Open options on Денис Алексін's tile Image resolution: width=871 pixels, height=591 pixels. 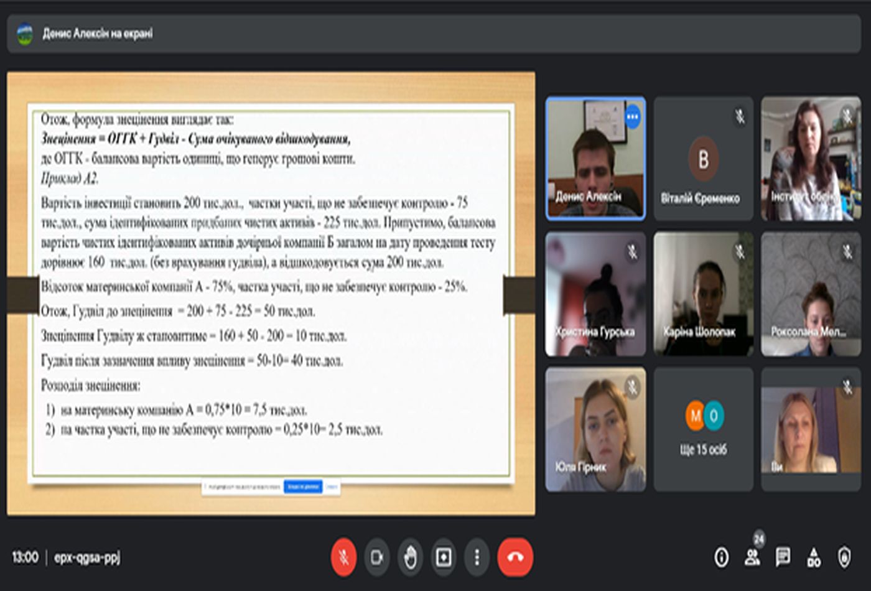633,117
